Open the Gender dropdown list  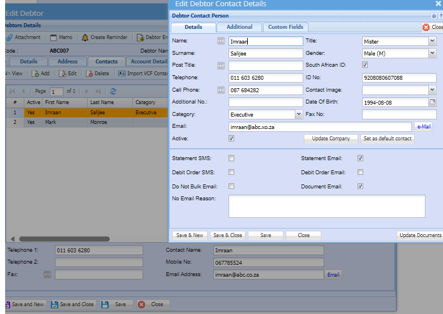coord(432,53)
